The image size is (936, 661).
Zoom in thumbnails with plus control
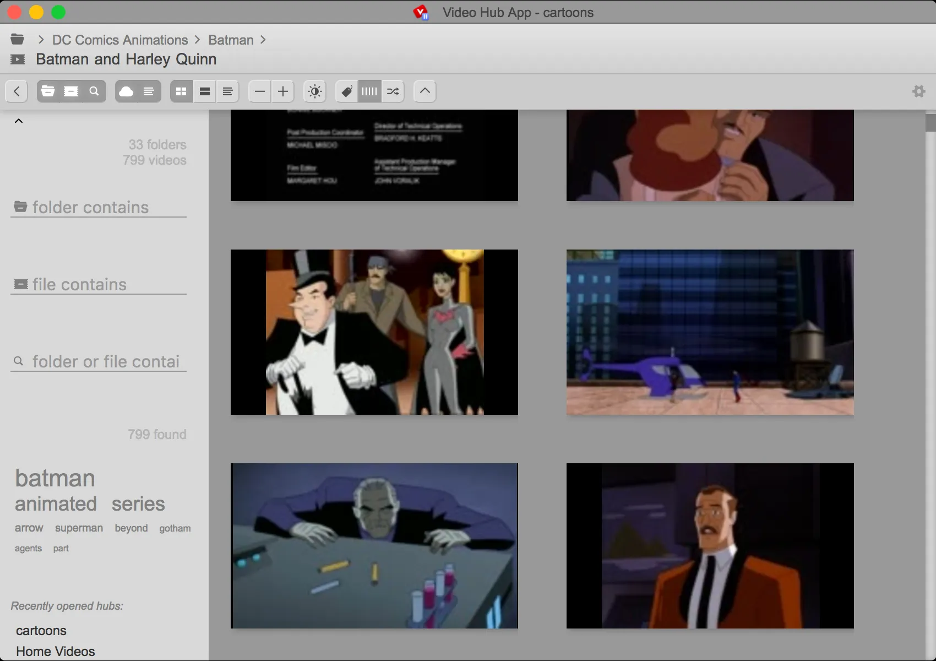(x=282, y=91)
